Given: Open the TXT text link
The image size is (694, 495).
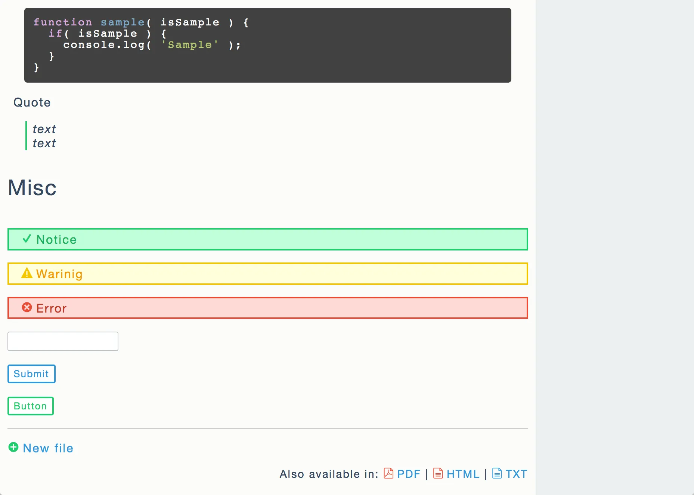Looking at the screenshot, I should coord(516,474).
